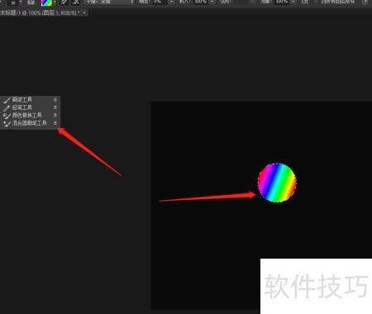Image resolution: width=372 pixels, height=314 pixels.
Task: Choose the Mixer Brush tool (混合器画笔工具)
Action: (x=30, y=123)
